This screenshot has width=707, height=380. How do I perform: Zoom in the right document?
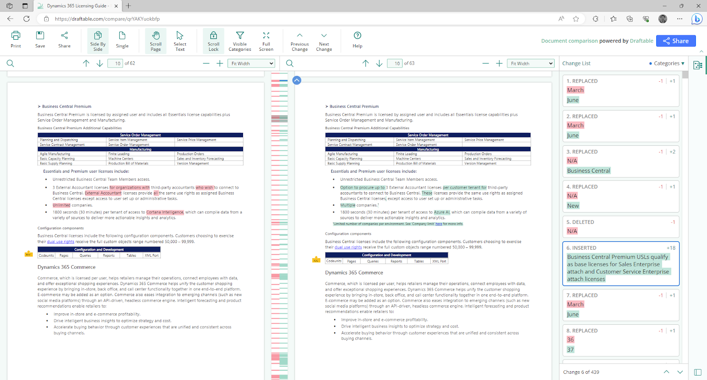(499, 64)
